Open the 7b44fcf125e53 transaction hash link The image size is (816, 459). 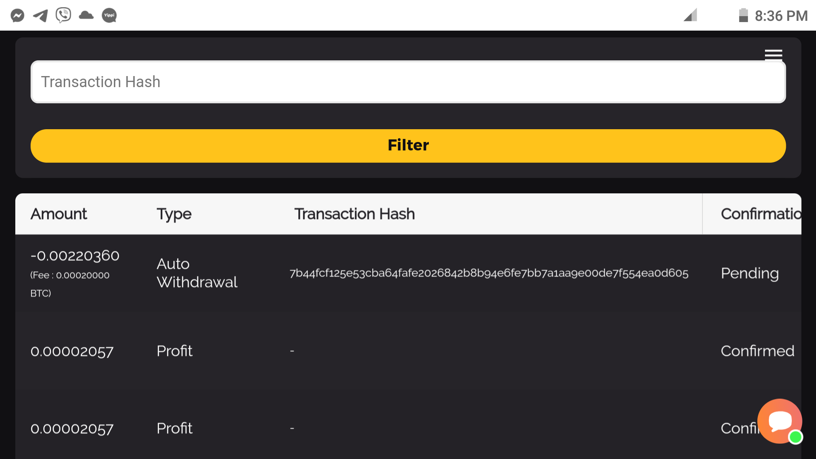click(x=489, y=273)
